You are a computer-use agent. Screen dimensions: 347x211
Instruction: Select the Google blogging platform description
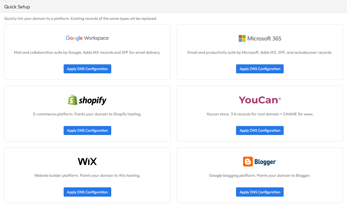coord(260,176)
